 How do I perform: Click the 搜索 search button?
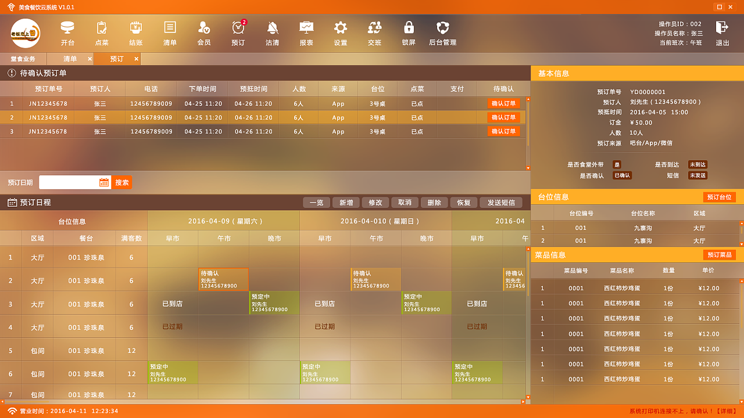point(122,182)
